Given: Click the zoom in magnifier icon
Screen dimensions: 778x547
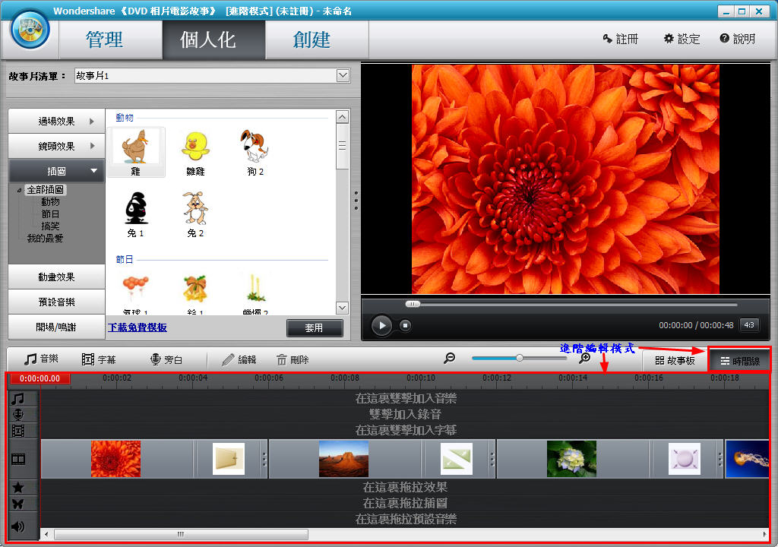Looking at the screenshot, I should 584,358.
